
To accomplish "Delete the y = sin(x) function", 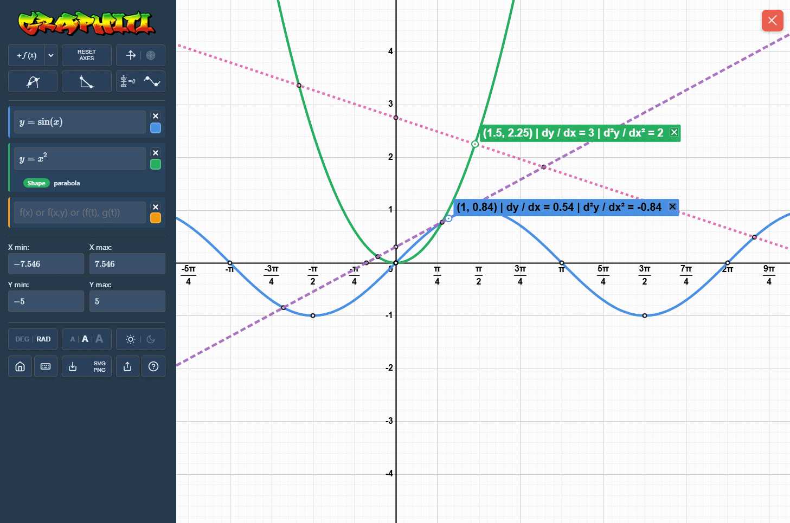I will 156,116.
